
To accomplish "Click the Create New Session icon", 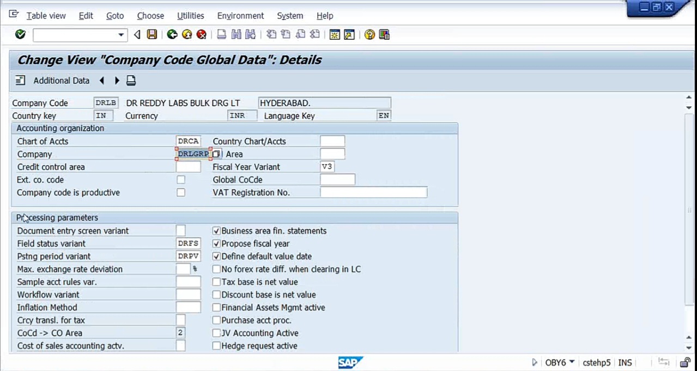I will (x=335, y=35).
